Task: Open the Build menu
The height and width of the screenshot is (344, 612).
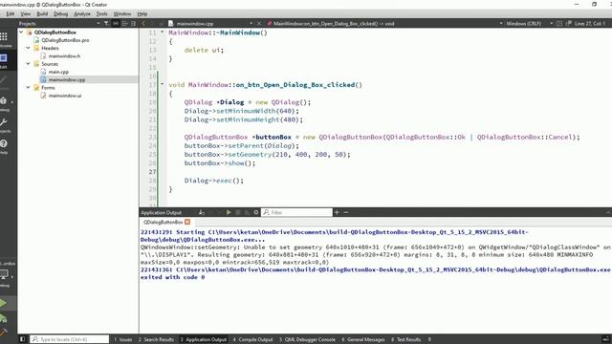Action: click(42, 13)
